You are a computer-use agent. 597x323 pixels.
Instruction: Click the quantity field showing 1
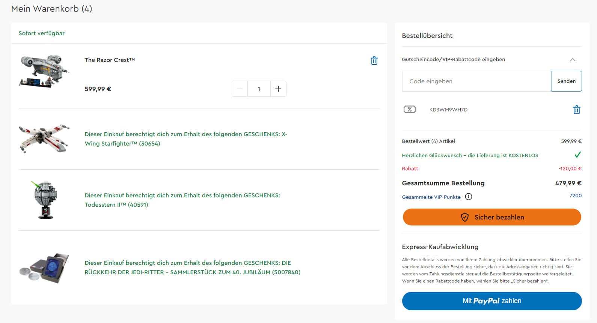[x=259, y=89]
